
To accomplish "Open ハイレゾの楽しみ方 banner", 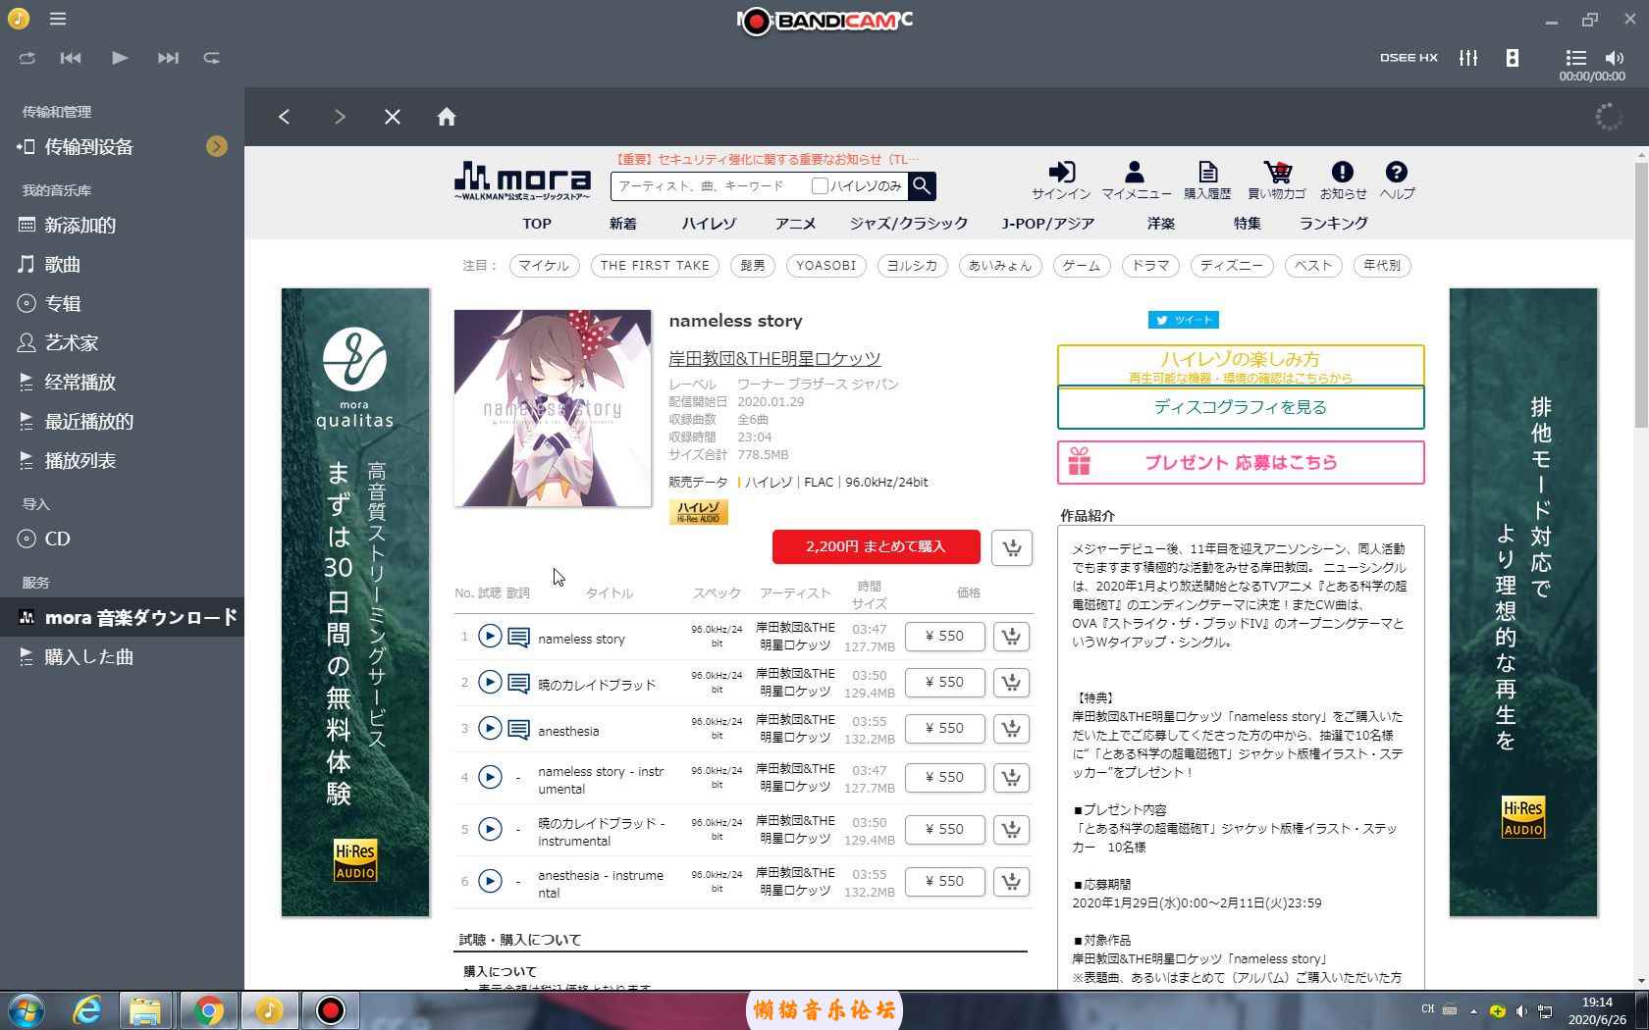I will tap(1241, 365).
